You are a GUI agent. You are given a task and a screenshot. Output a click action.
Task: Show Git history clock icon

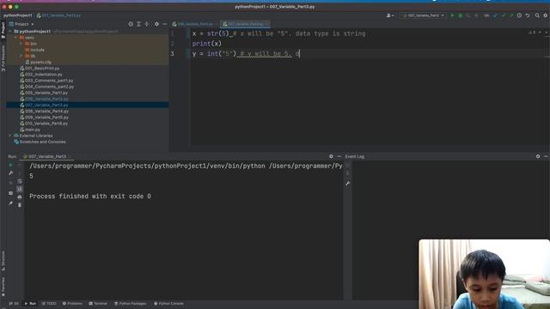[519, 15]
